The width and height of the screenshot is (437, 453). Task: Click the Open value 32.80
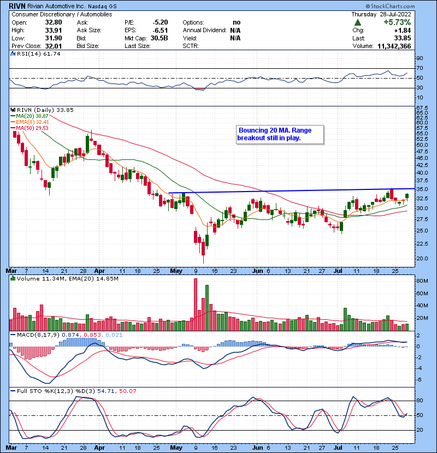click(x=54, y=22)
